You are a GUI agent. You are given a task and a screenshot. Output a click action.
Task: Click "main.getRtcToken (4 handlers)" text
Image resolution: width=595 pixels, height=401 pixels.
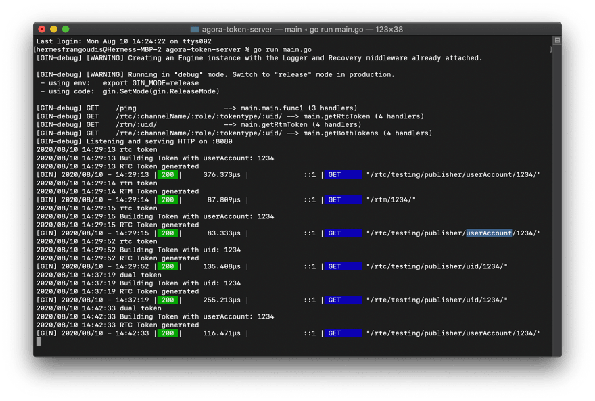[364, 116]
